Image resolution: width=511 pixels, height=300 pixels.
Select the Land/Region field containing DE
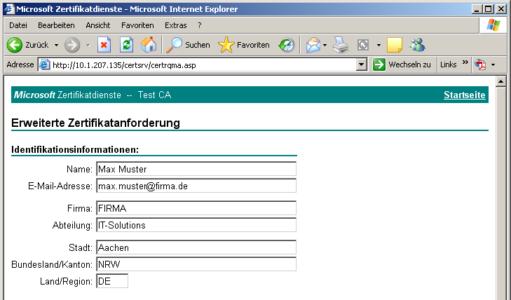click(x=112, y=281)
